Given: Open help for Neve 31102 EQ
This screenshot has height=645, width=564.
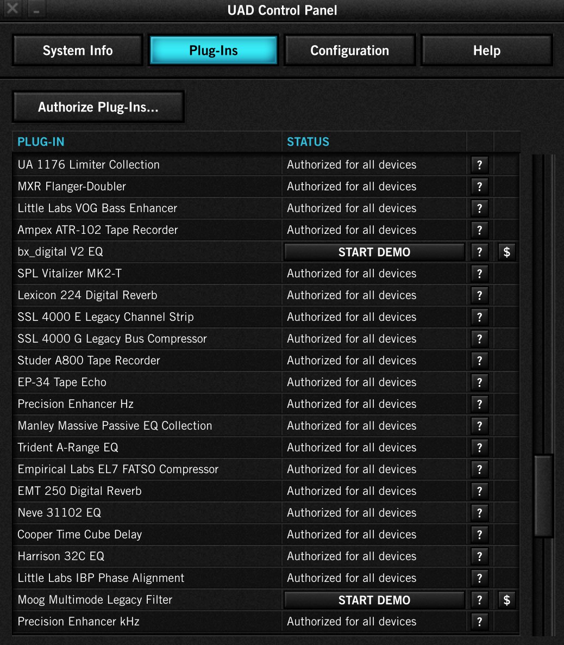Looking at the screenshot, I should click(479, 513).
